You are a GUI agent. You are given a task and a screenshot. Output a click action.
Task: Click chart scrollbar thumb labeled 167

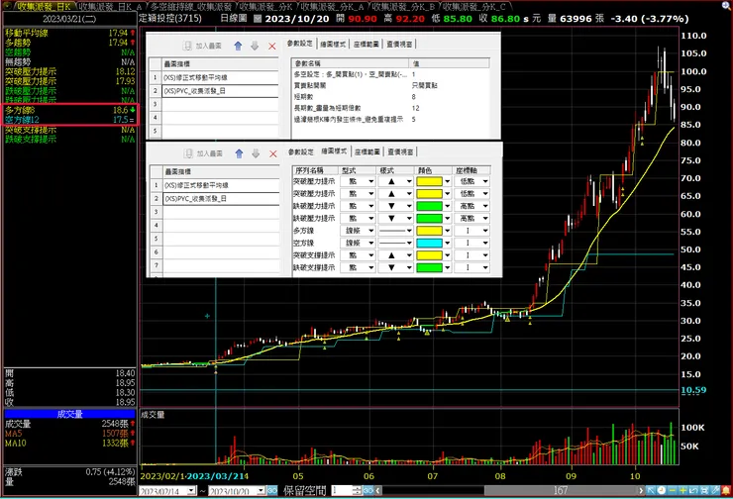[x=561, y=491]
